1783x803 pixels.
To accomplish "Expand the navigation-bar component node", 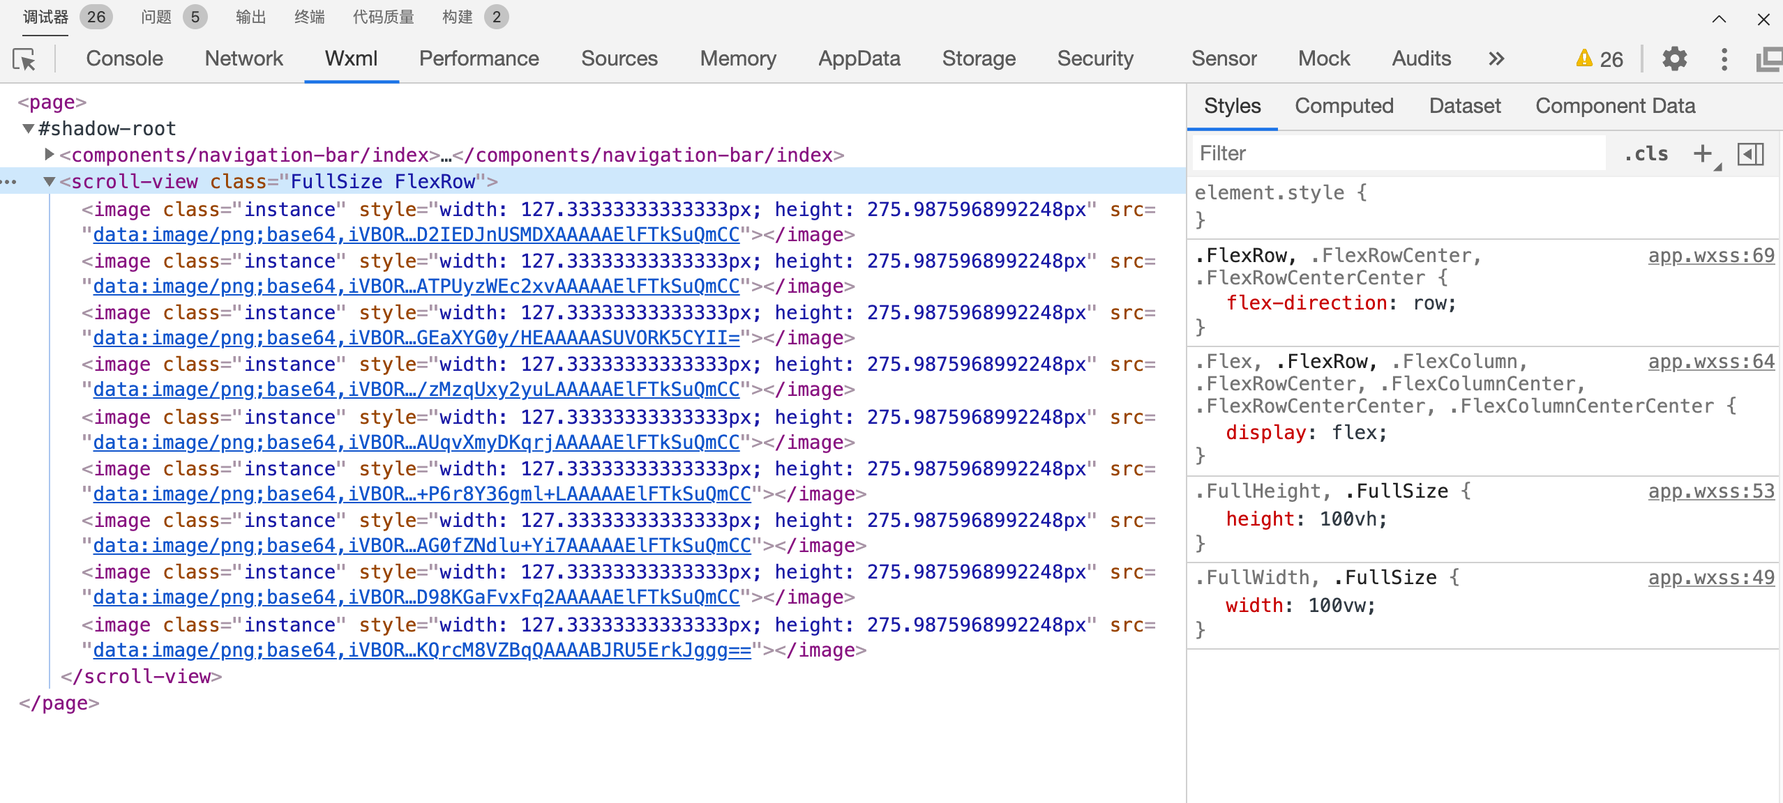I will (x=49, y=154).
